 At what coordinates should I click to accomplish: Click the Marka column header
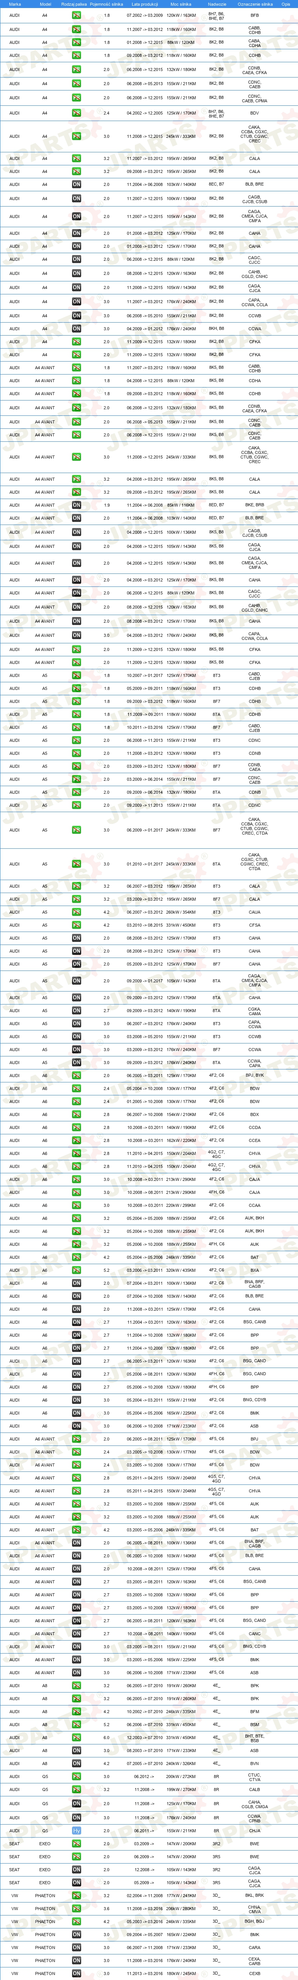[x=14, y=4]
